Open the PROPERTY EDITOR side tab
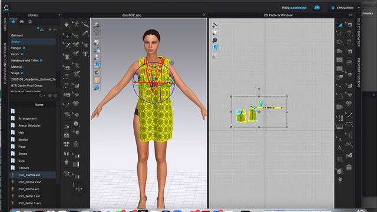Screen dimensions: 377x212 click(x=359, y=72)
